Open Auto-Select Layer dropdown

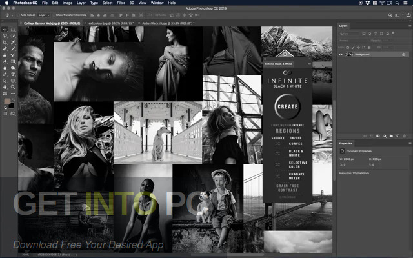44,15
